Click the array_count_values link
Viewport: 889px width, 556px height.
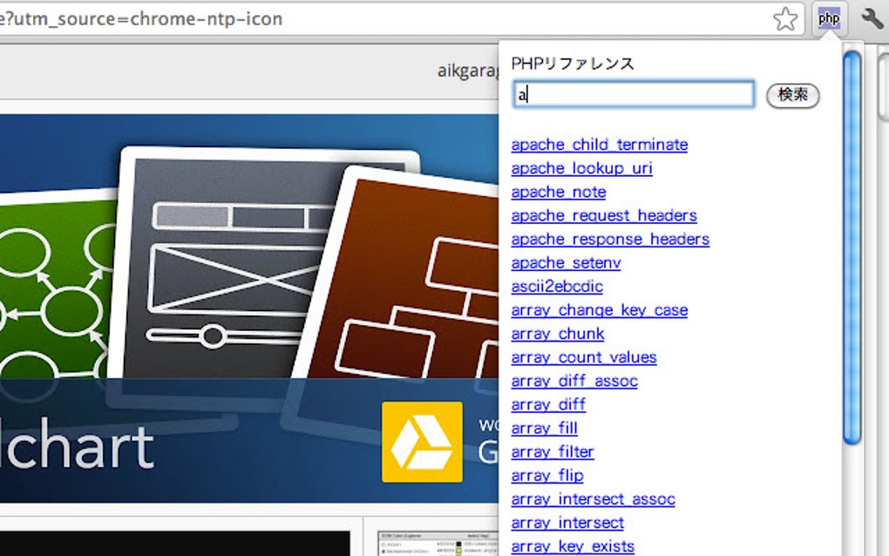[x=583, y=356]
